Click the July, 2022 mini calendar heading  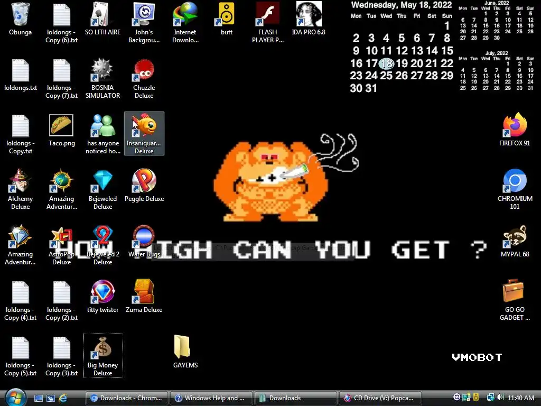[497, 53]
